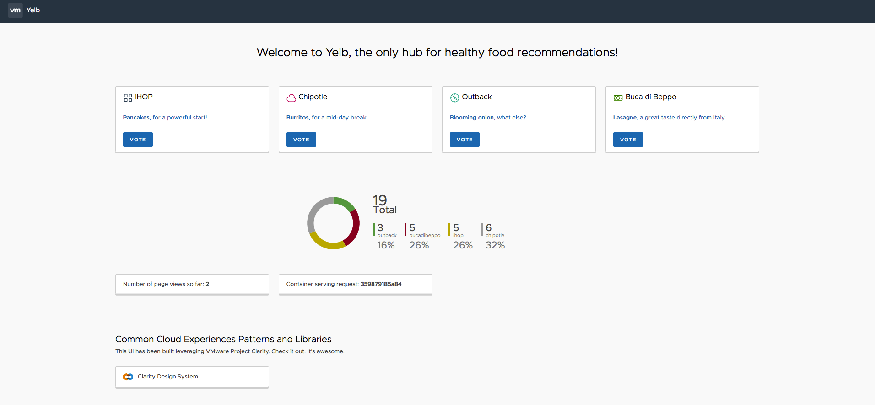Click the 32% chipotle percentage
Screen dimensions: 875x405
(x=495, y=245)
